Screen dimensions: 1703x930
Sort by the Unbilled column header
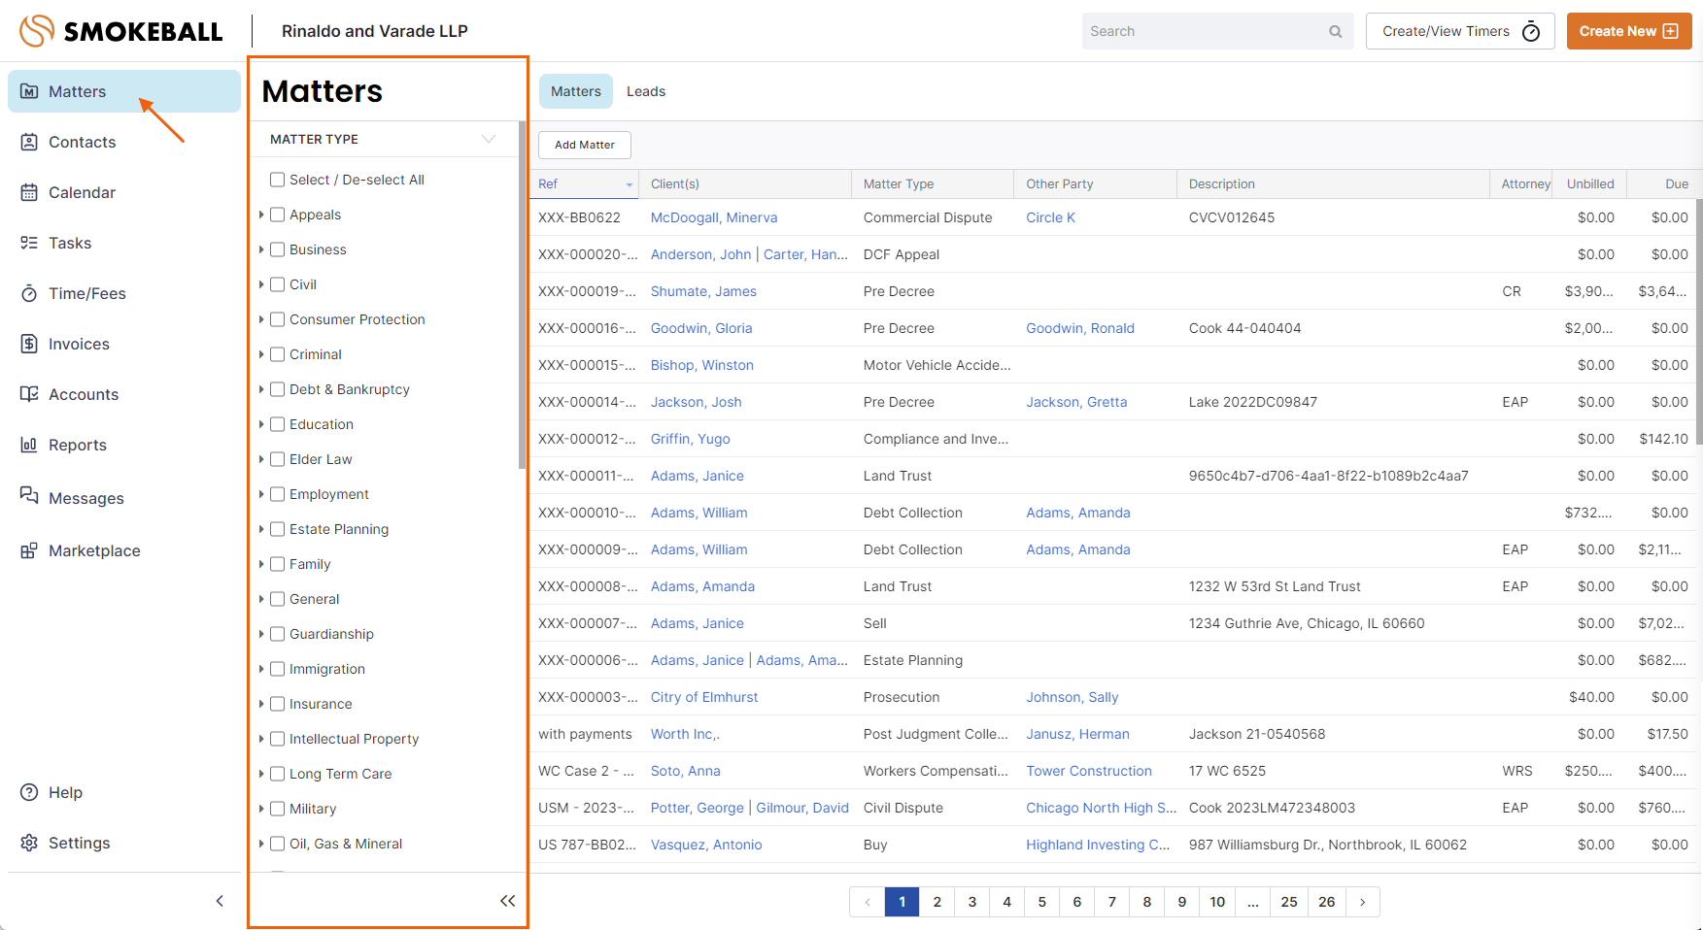1590,183
